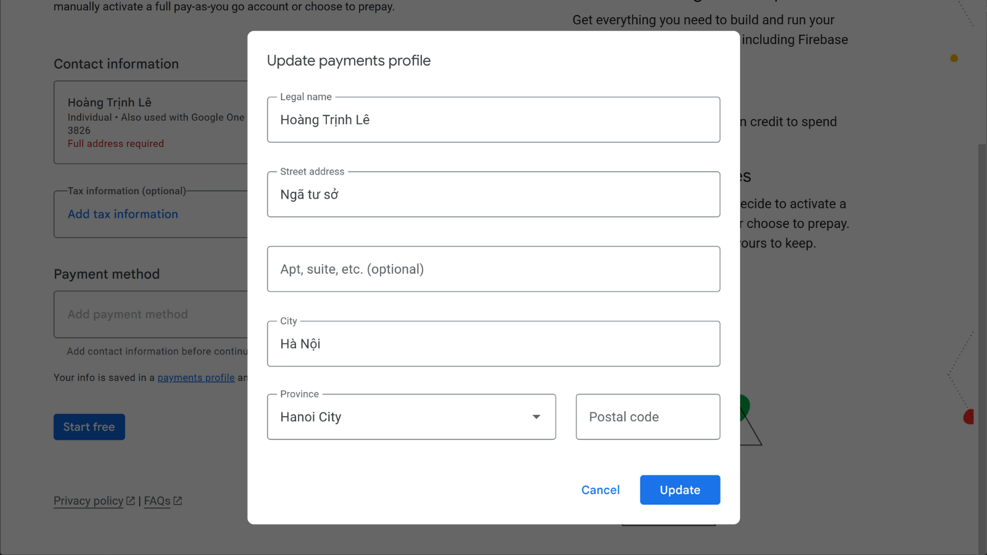Click the external link icon beside Privacy policy
The height and width of the screenshot is (555, 987).
point(130,501)
